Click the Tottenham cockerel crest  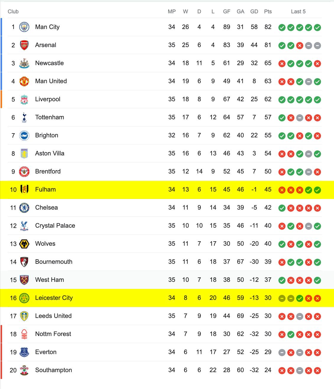coord(24,118)
